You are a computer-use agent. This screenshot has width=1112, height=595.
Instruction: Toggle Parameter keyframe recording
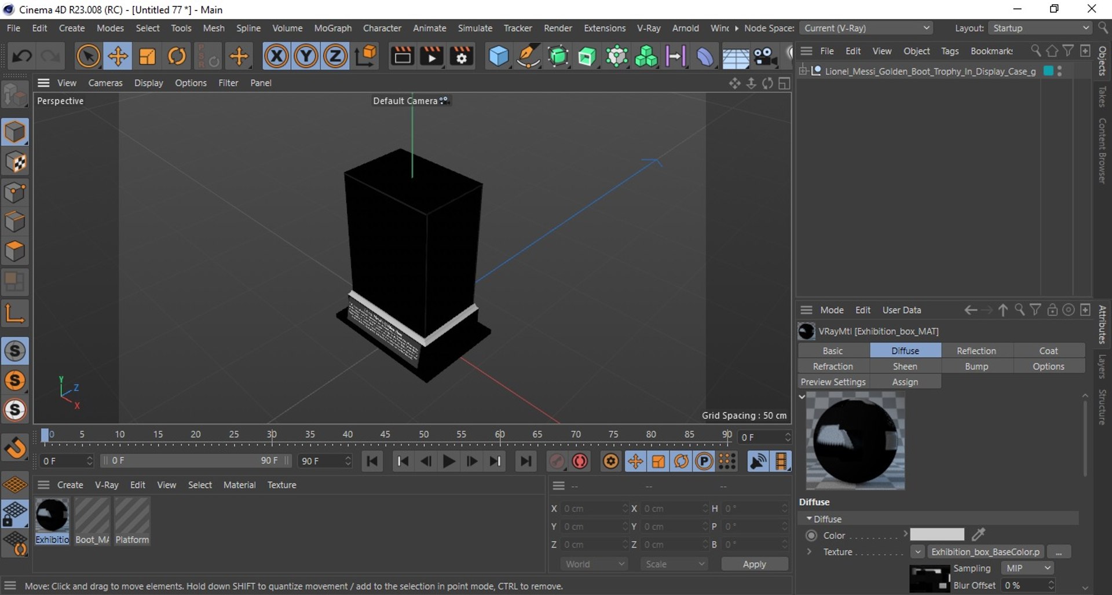(704, 461)
